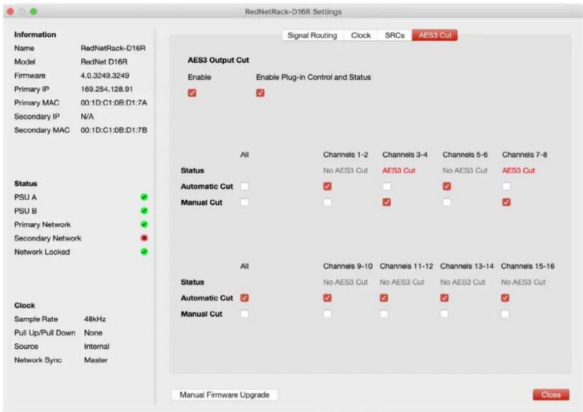The height and width of the screenshot is (412, 583).
Task: Select Primary MAC 00:1D:C1:0B:D1:7A
Action: pyautogui.click(x=114, y=103)
